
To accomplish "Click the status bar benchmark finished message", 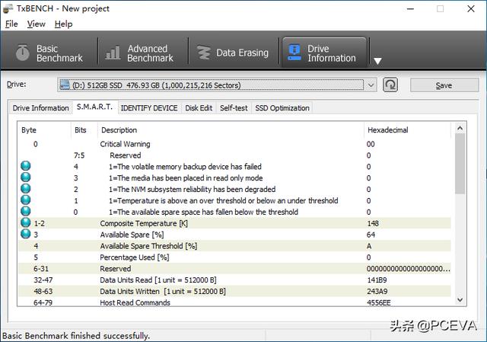I will coord(76,336).
